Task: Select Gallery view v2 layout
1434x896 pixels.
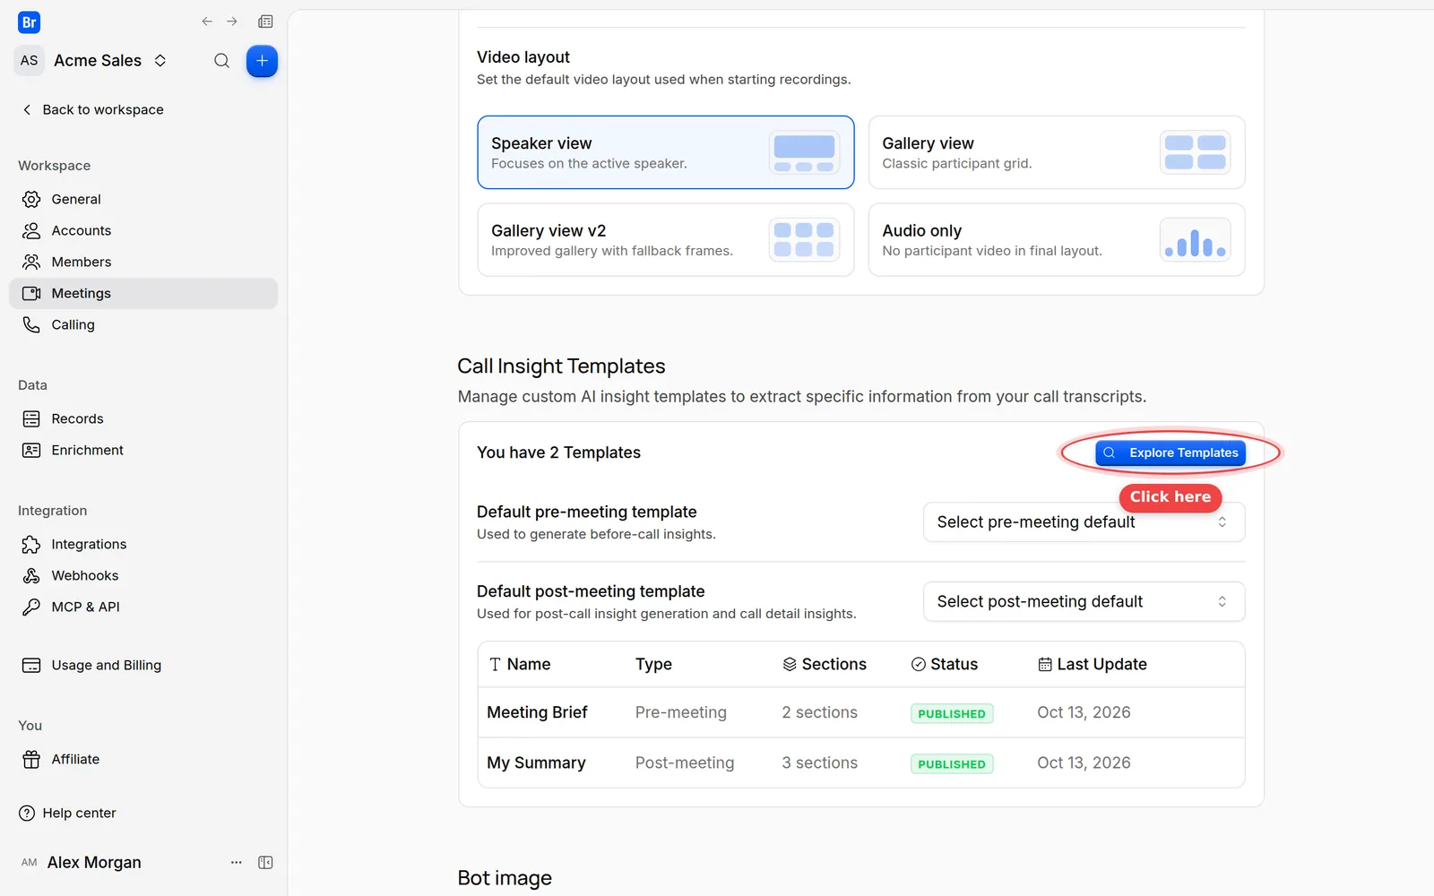Action: pyautogui.click(x=666, y=240)
